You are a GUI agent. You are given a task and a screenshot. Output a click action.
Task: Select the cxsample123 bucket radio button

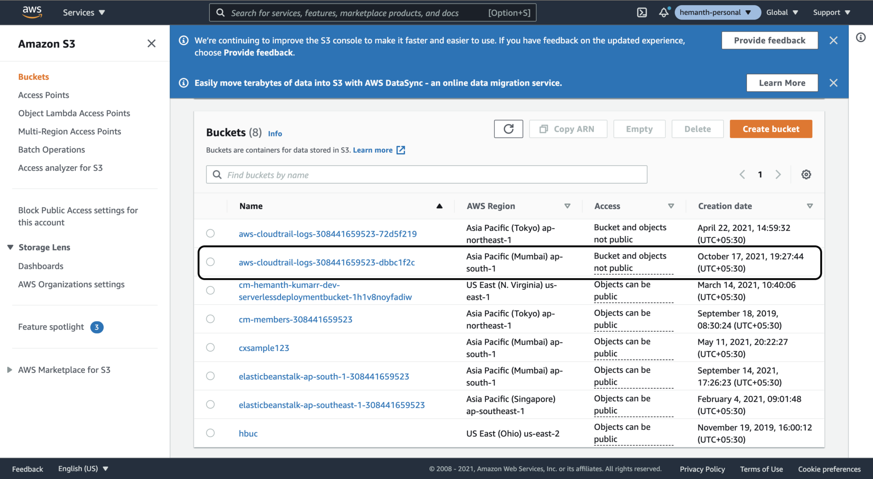coord(210,348)
